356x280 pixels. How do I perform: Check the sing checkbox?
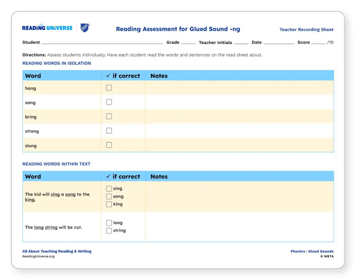point(109,189)
